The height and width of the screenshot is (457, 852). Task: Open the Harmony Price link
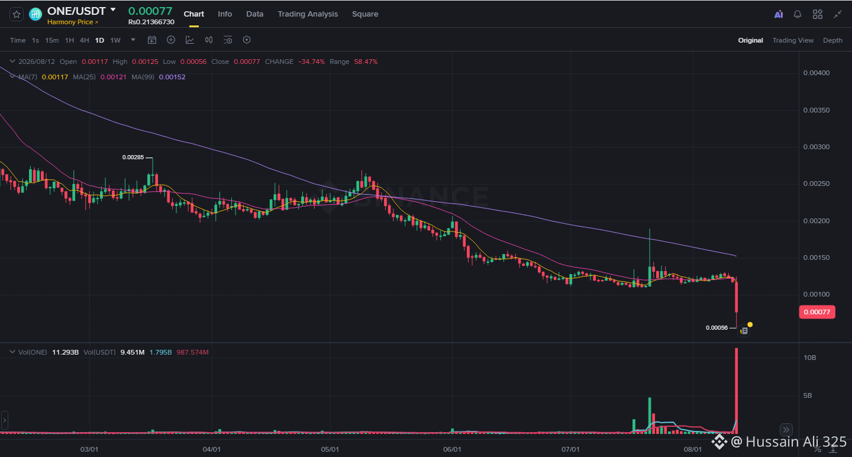(x=72, y=22)
